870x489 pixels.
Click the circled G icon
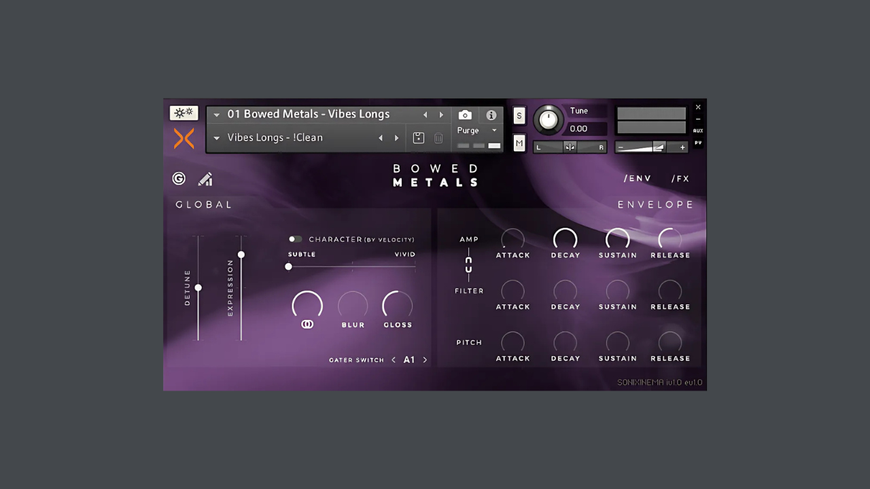tap(179, 179)
